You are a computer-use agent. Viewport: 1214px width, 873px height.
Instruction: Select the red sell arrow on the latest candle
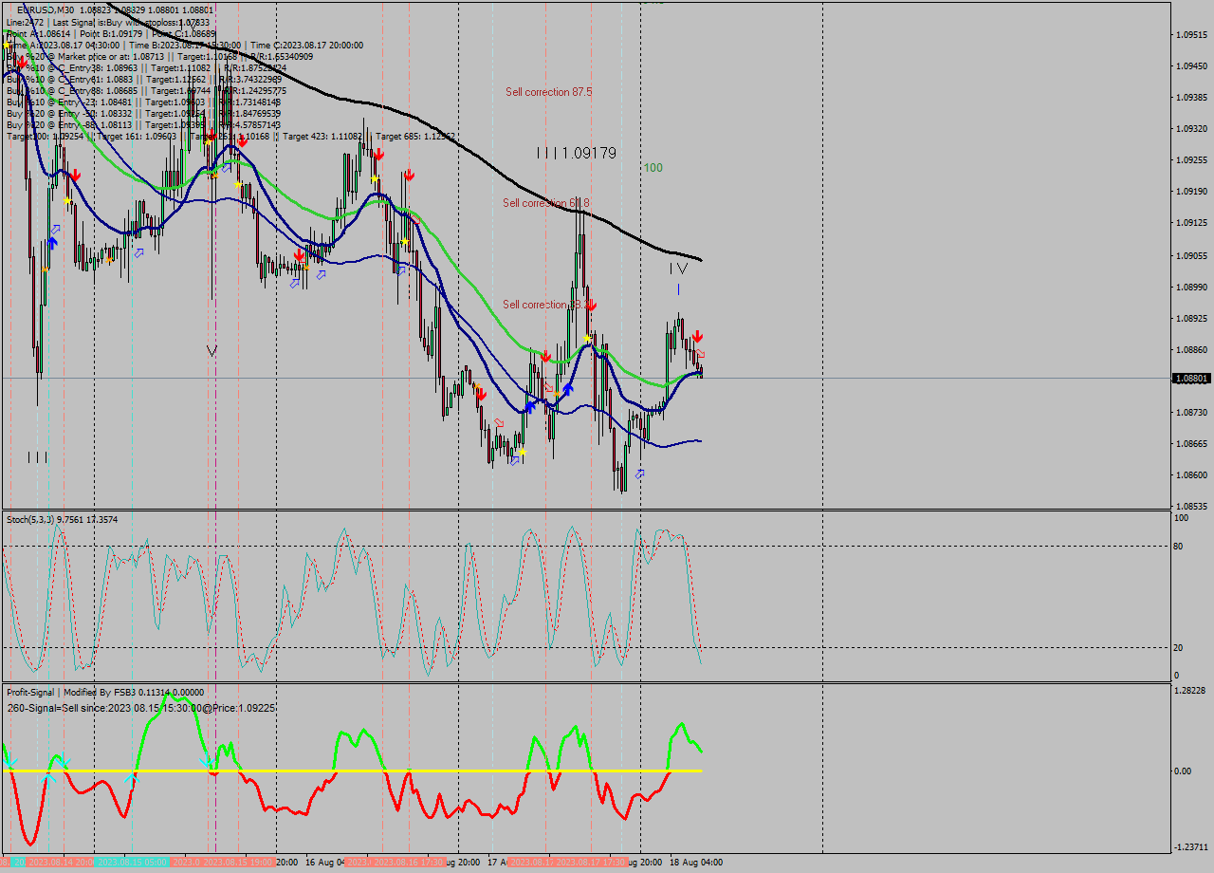tap(697, 335)
